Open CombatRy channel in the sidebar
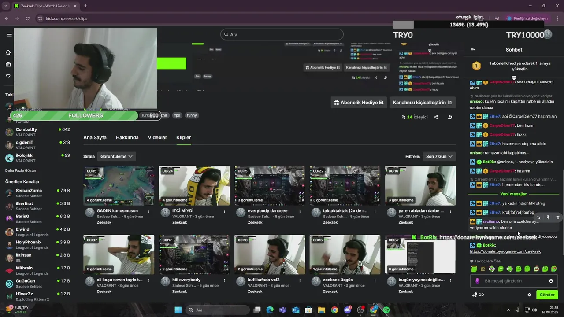The height and width of the screenshot is (317, 564). [37, 132]
